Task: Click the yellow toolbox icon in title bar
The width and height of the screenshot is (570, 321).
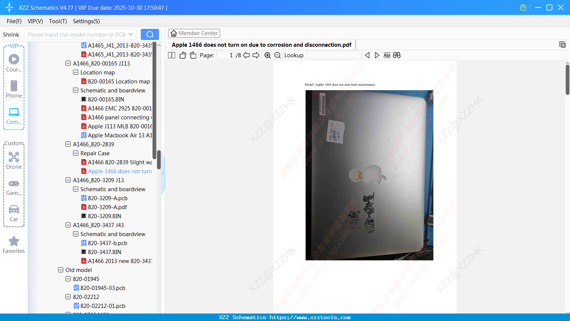Action: coord(523,7)
